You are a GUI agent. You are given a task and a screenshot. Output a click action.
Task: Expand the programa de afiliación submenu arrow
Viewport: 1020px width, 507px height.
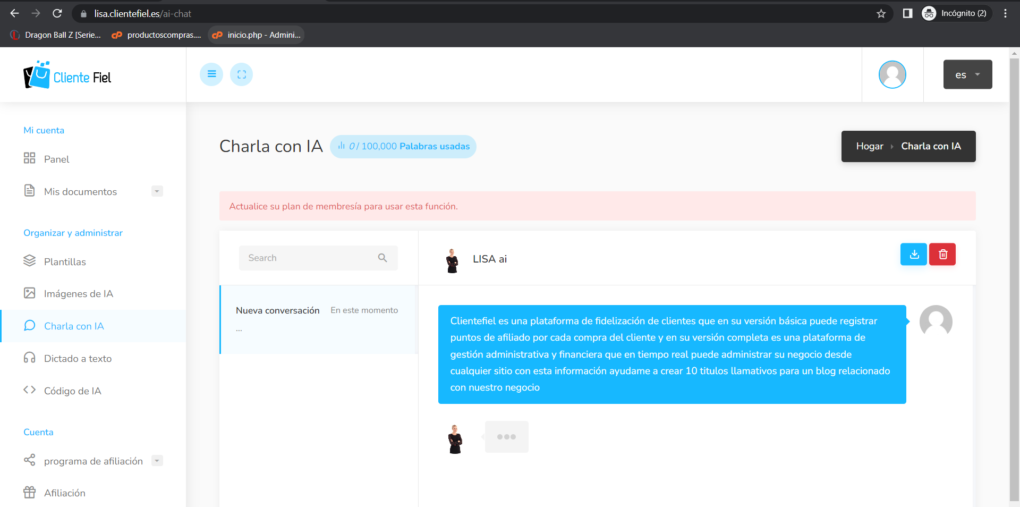(x=157, y=461)
